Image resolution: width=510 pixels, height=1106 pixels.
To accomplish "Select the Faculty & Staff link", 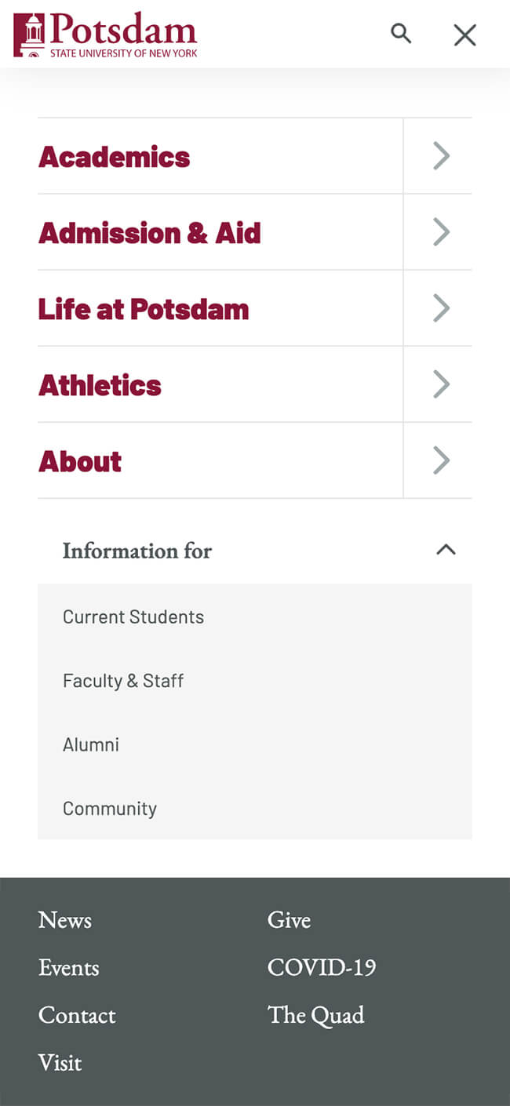I will click(x=123, y=681).
